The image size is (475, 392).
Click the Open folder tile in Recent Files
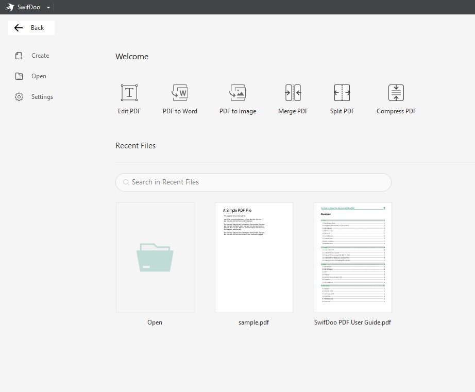click(155, 258)
